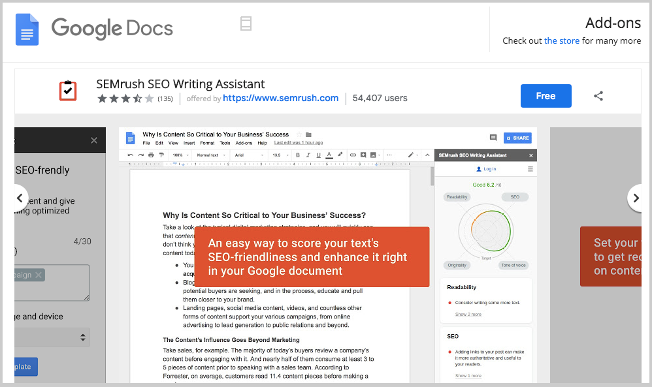
Task: Toggle Underline formatting in the toolbar
Action: (x=319, y=155)
